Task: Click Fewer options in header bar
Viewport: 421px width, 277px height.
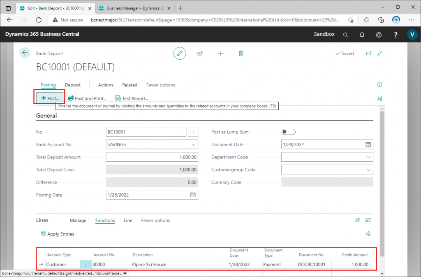Action: 161,85
